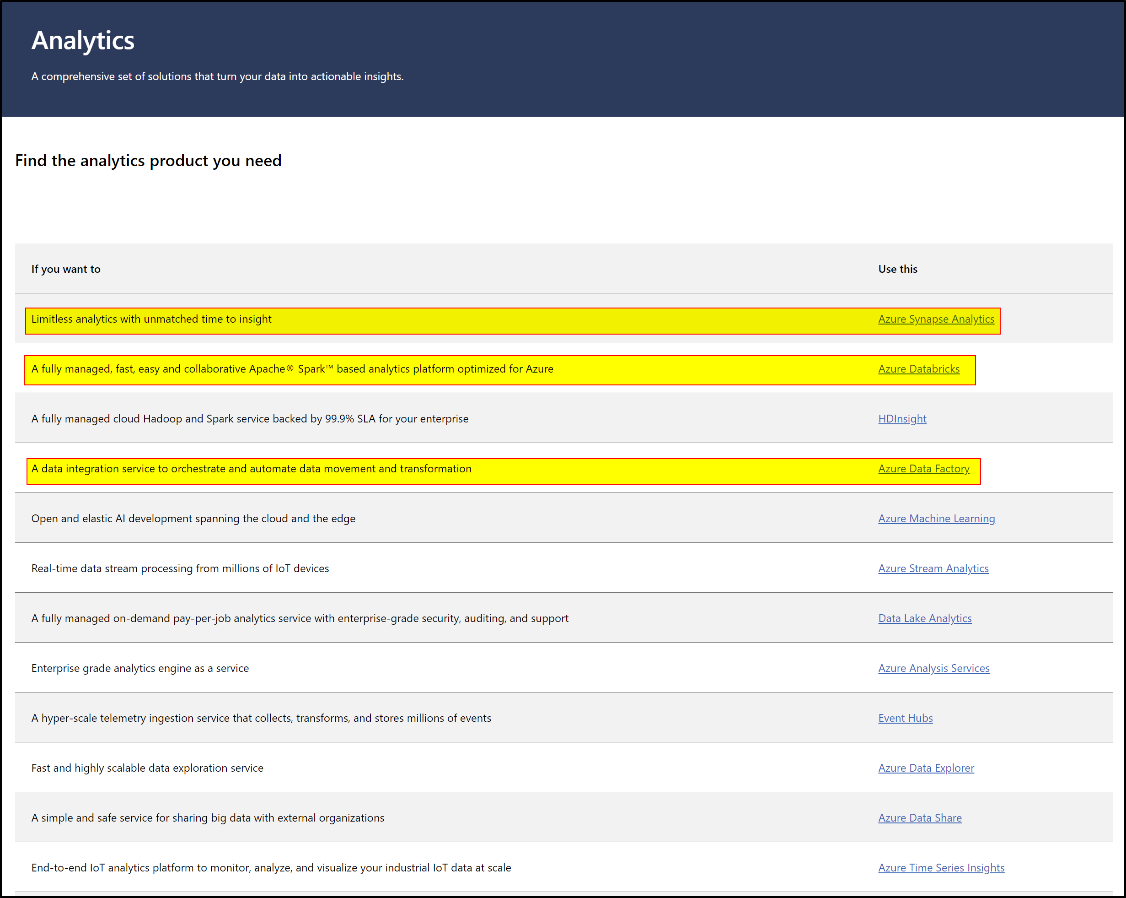The width and height of the screenshot is (1126, 898).
Task: Click 'Enterprise grade analytics engine as a service'
Action: (140, 668)
